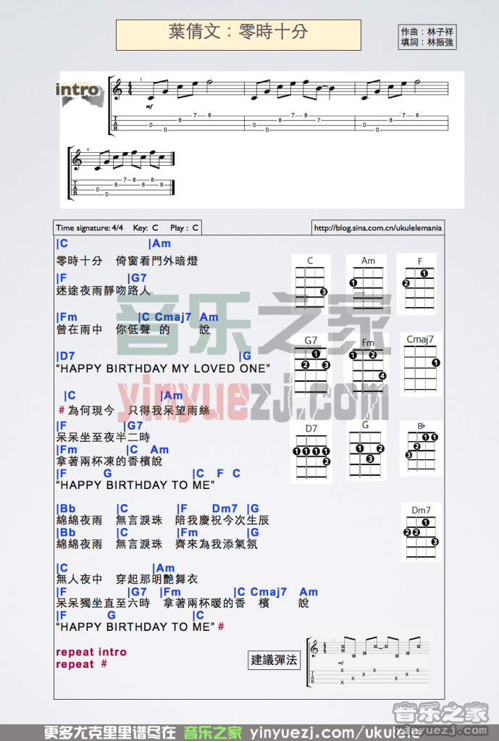The height and width of the screenshot is (741, 499).
Task: Click the lyric HAPPY BIRTHDAY MY LOVED ONE
Action: click(163, 369)
